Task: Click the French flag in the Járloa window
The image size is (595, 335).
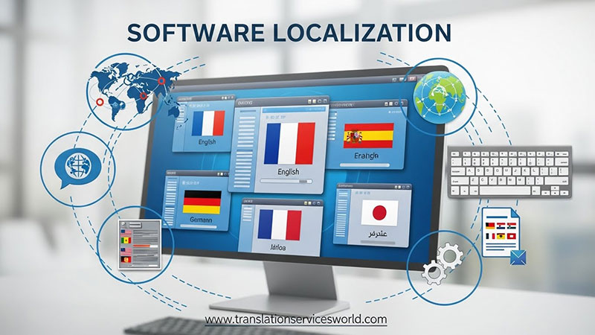Action: coord(280,225)
